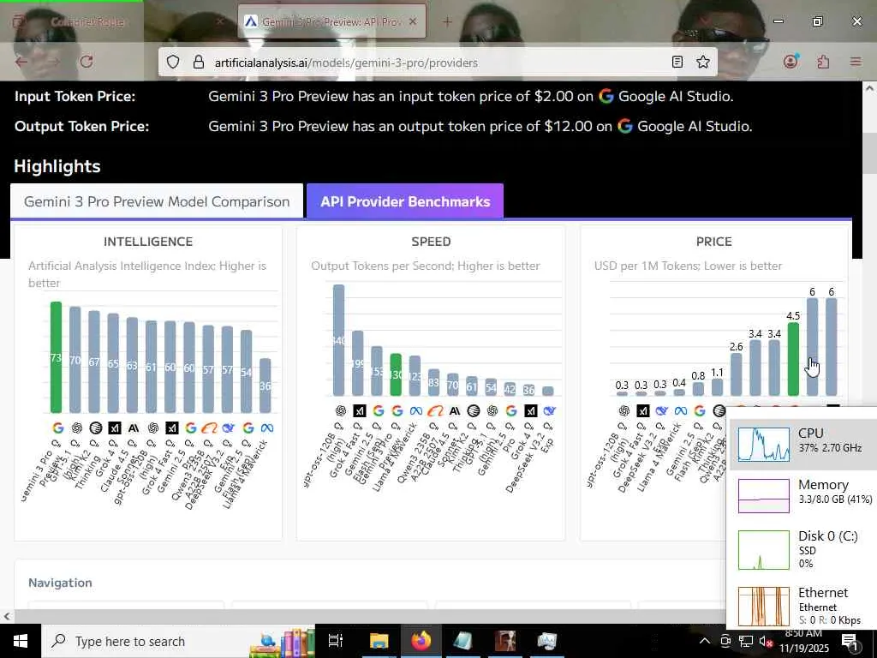Screen dimensions: 877x658
Task: Click the Firefox taskbar icon
Action: (421, 641)
